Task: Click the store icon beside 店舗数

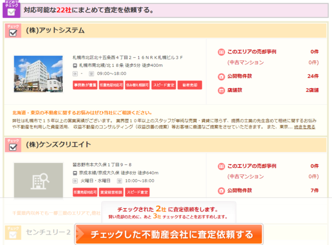Action: tap(221, 90)
